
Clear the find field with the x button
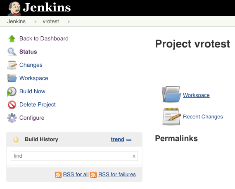pyautogui.click(x=134, y=156)
